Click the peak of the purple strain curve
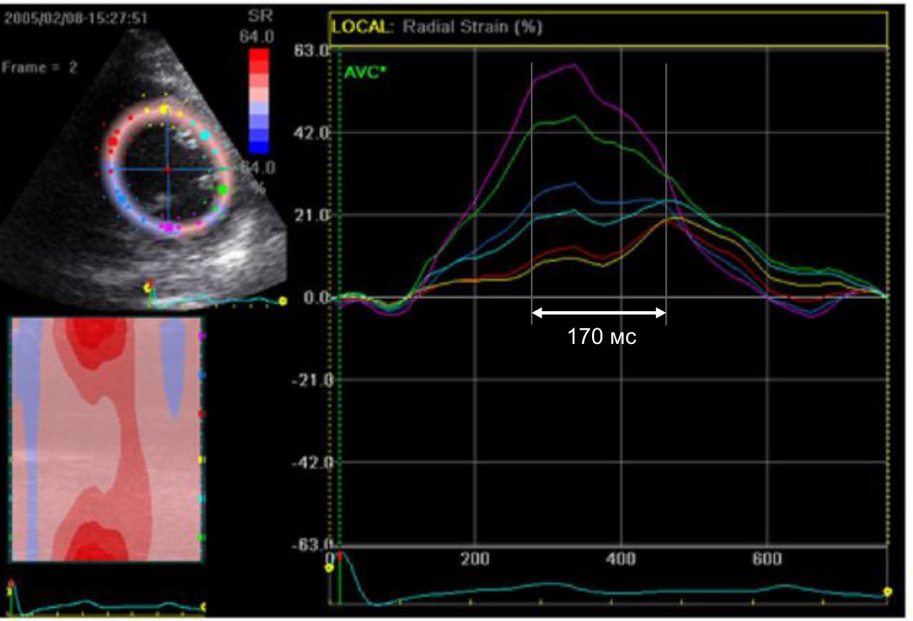The width and height of the screenshot is (913, 621). 571,65
